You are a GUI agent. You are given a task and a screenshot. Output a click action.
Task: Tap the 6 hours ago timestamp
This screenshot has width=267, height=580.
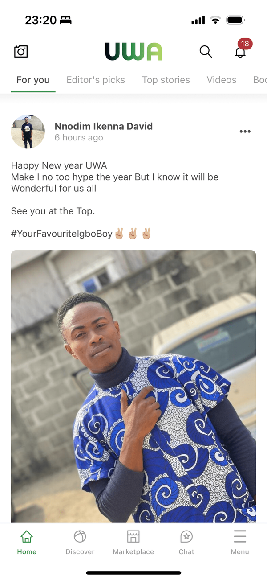(79, 138)
